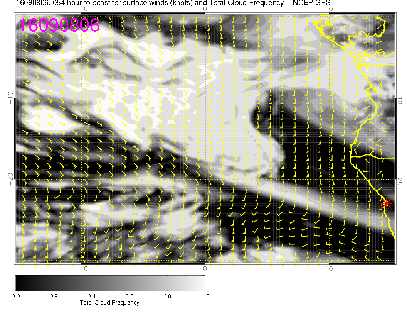This screenshot has width=407, height=315.
Task: Click the Total Cloud Frequency caption
Action: [109, 303]
